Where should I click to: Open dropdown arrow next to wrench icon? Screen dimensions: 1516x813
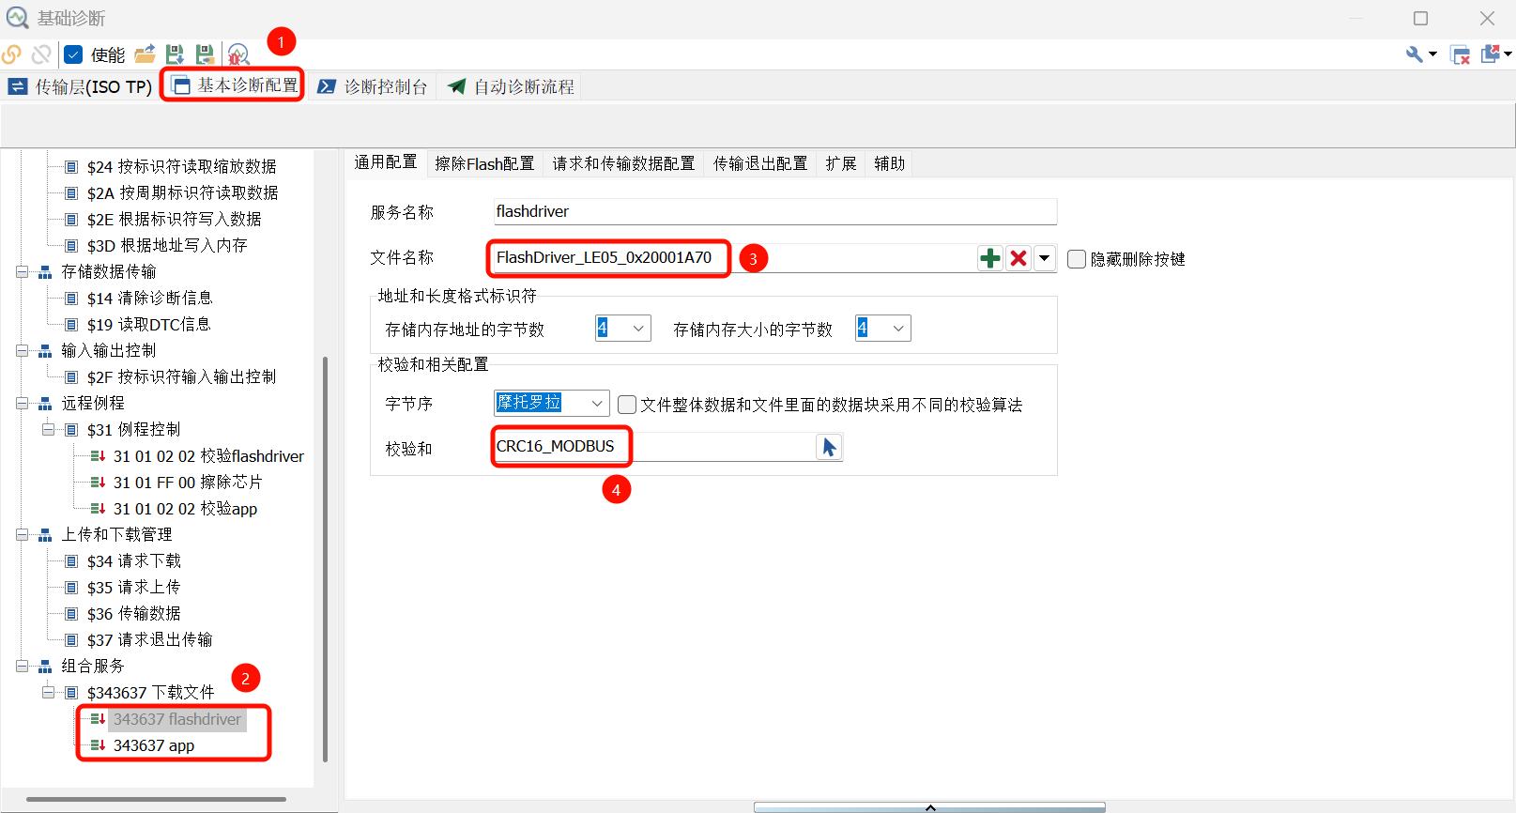click(x=1432, y=54)
